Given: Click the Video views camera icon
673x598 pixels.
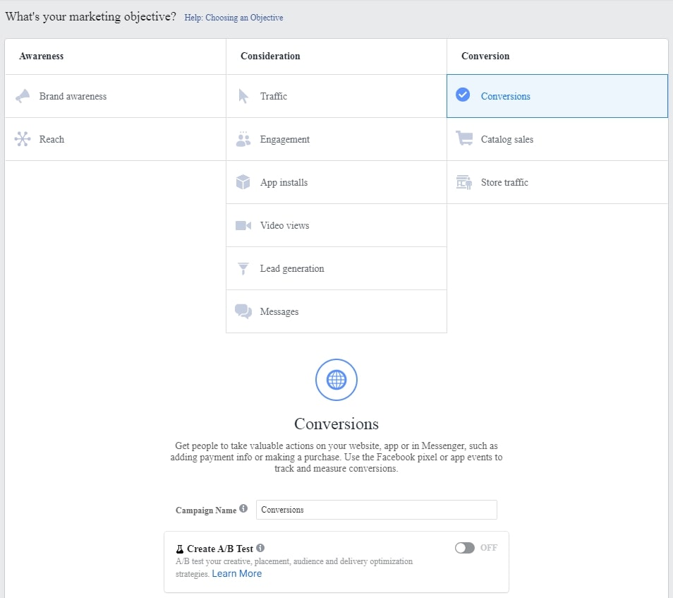Looking at the screenshot, I should click(x=243, y=225).
